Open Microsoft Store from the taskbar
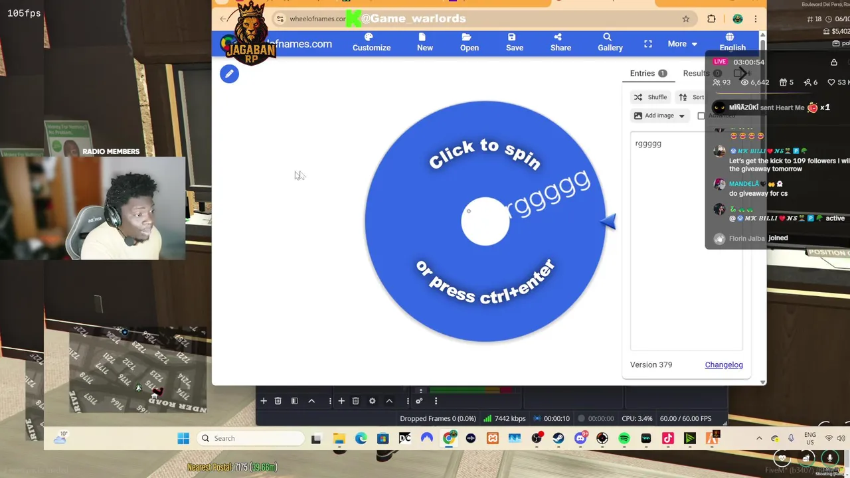 click(x=382, y=438)
